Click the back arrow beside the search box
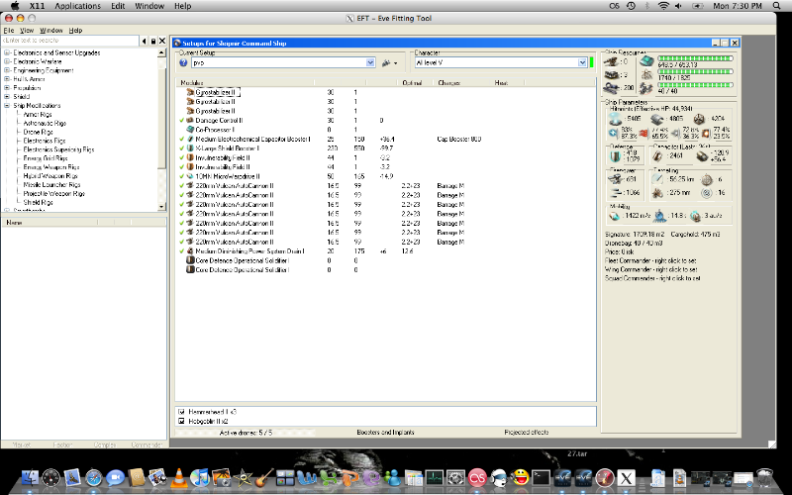792x495 pixels. [x=144, y=41]
